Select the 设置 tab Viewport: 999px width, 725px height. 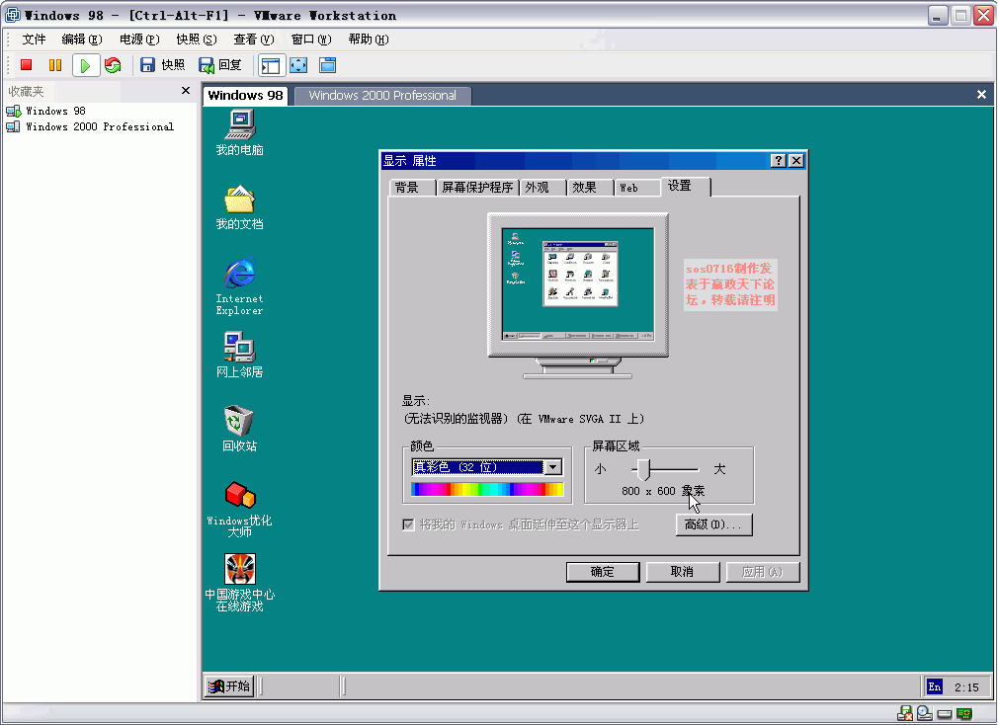tap(686, 186)
